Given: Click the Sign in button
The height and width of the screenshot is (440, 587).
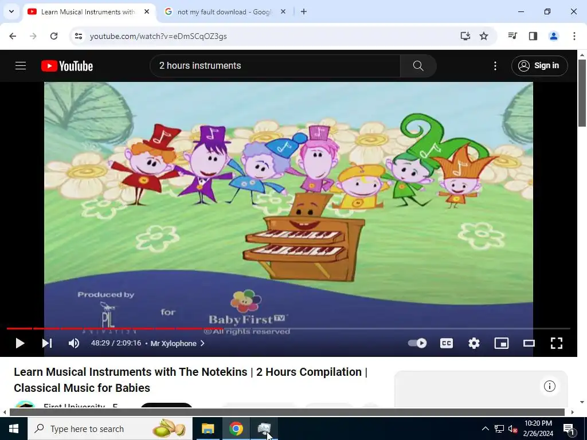Looking at the screenshot, I should coord(539,66).
